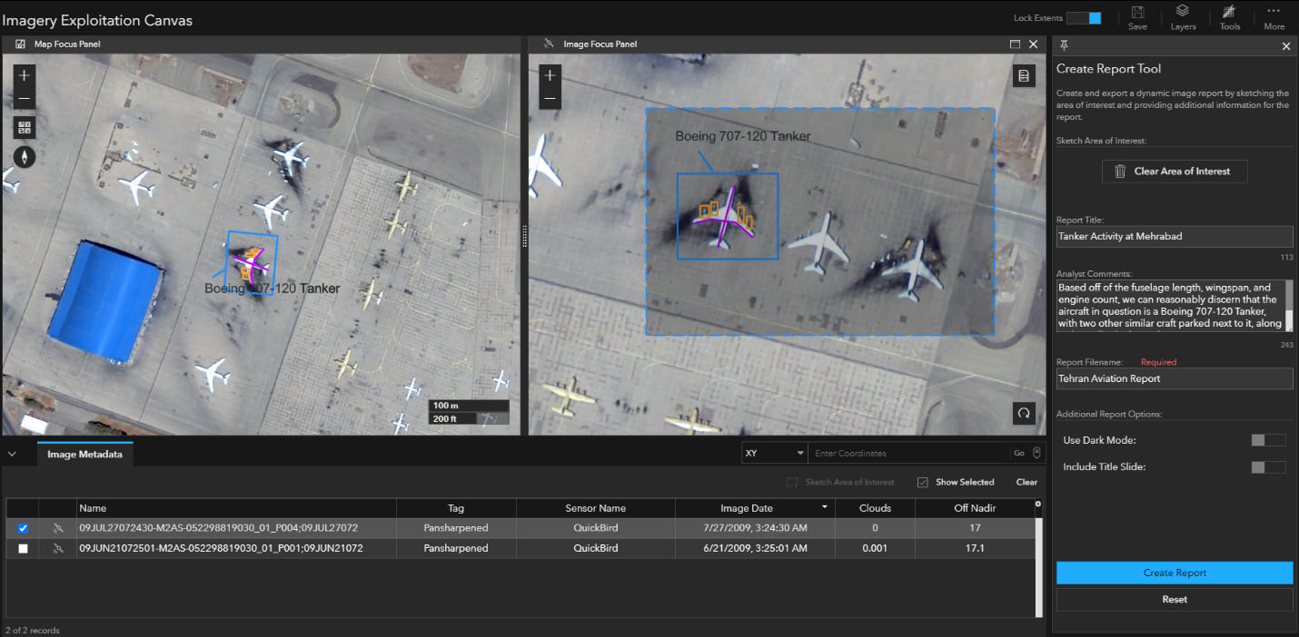Click the Clear button above the table
This screenshot has width=1299, height=637.
pos(1026,483)
